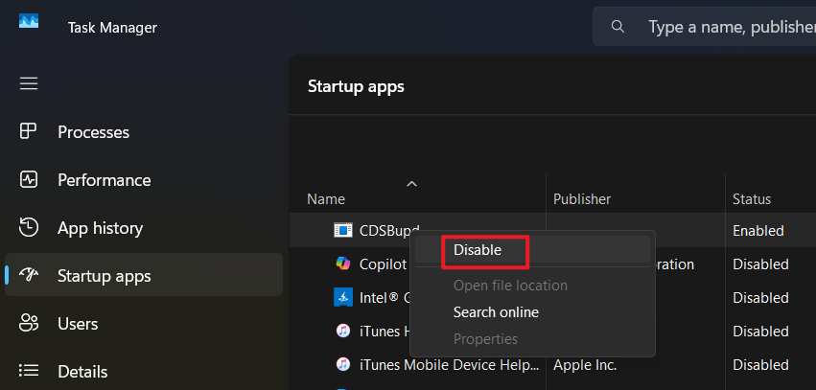Click the Task Manager app logo icon
The height and width of the screenshot is (390, 816).
coord(29,21)
